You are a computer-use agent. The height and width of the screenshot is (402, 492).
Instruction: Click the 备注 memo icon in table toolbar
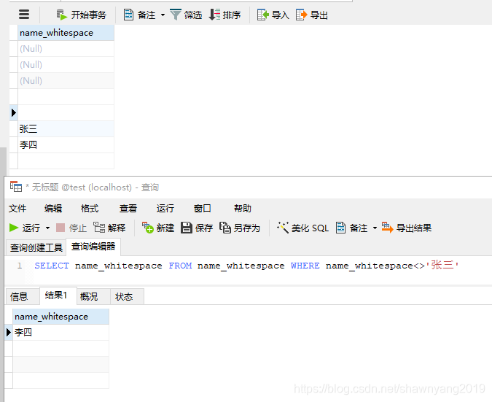pyautogui.click(x=128, y=15)
